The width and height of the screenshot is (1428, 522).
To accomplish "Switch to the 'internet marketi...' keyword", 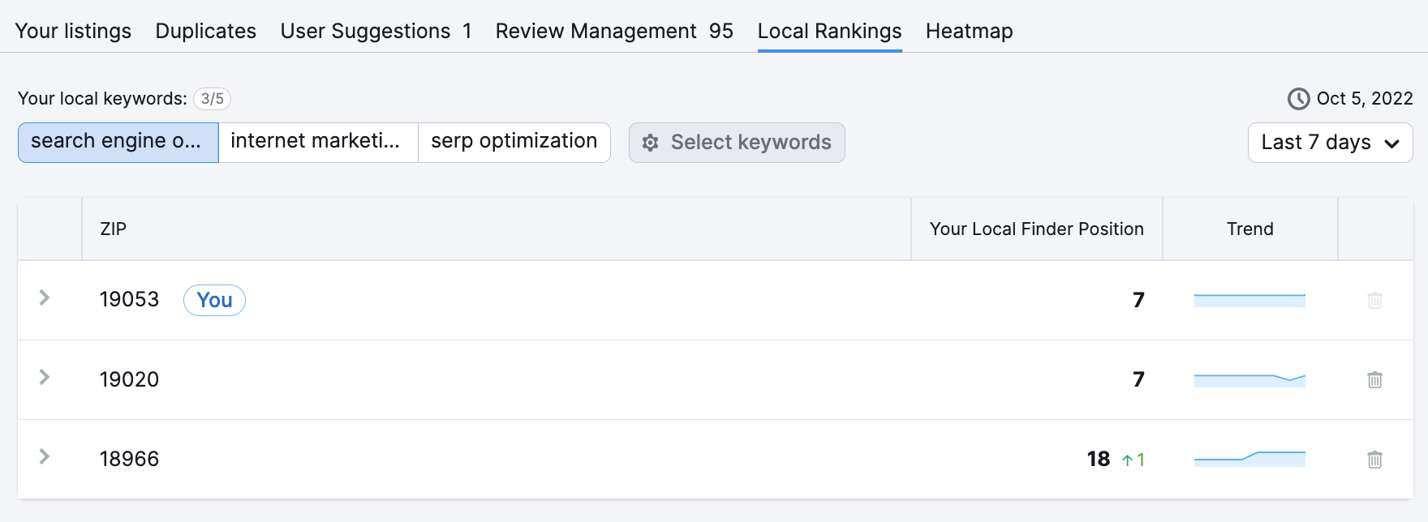I will click(x=317, y=142).
